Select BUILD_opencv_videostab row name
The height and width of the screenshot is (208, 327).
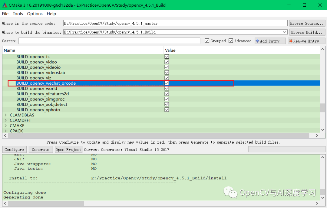click(x=41, y=73)
